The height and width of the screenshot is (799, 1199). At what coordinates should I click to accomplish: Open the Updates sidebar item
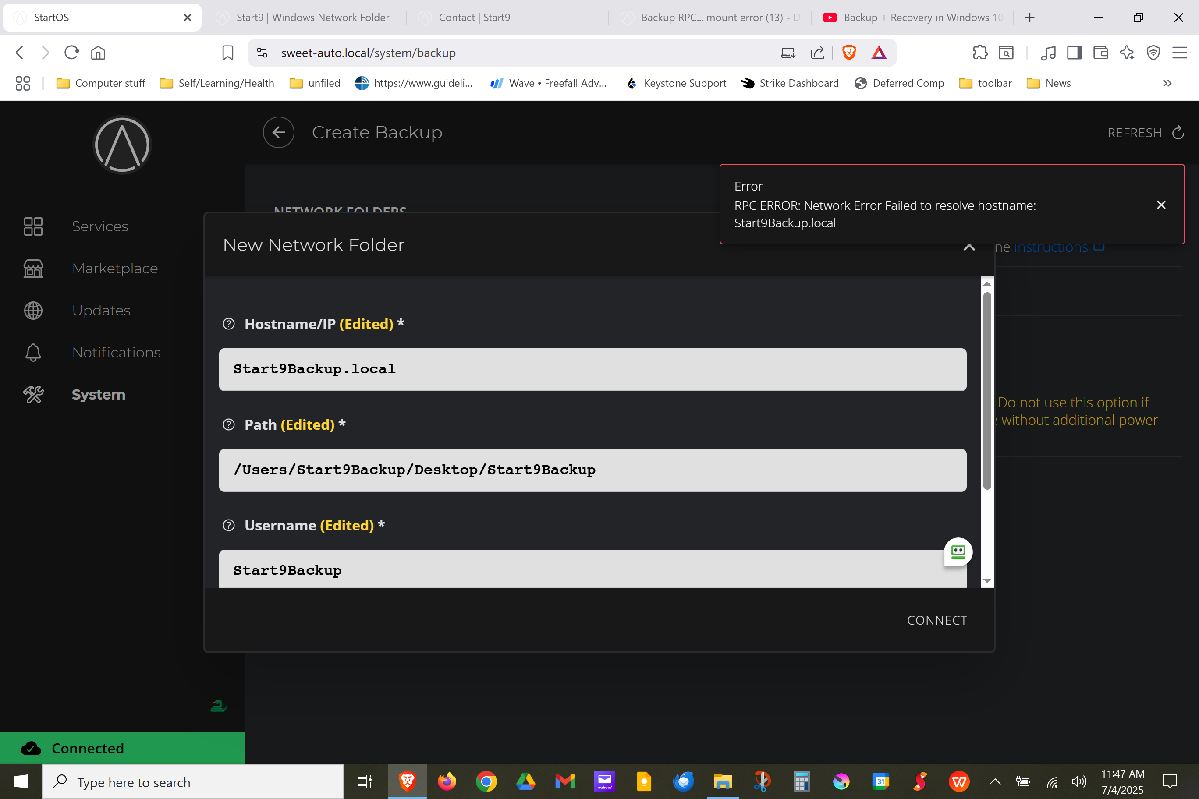coord(101,310)
